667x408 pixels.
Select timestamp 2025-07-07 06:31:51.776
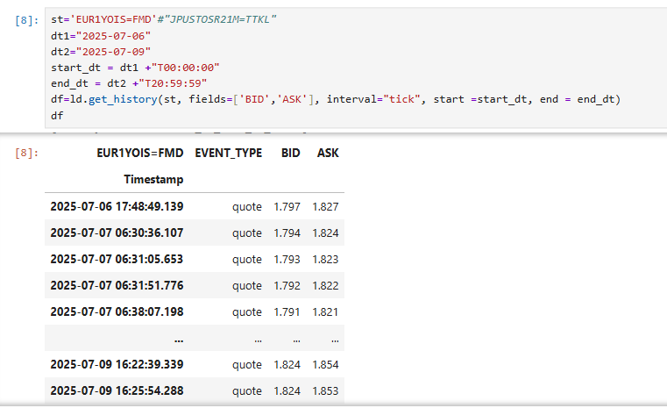tap(117, 285)
